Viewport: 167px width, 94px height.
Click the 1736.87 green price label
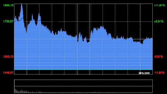[8, 21]
